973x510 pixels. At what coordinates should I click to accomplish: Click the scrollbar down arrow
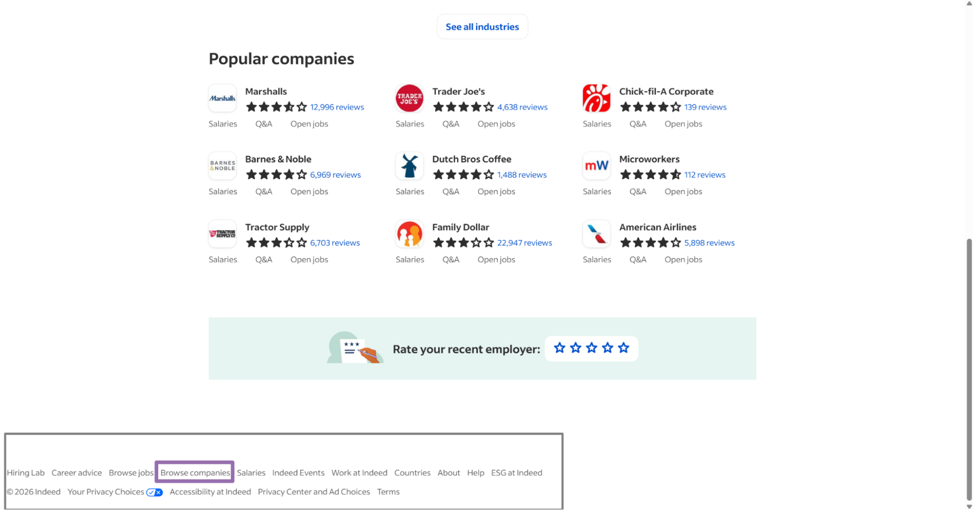point(969,506)
